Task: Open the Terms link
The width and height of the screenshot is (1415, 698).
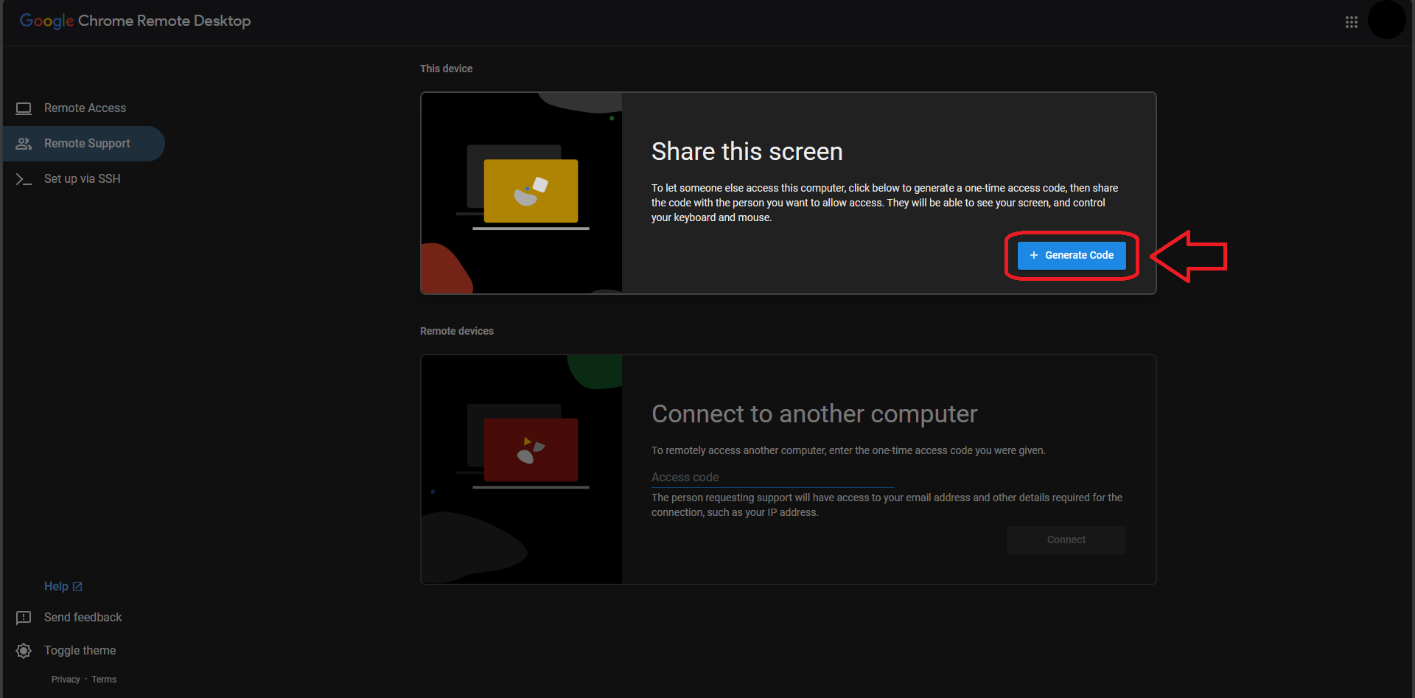Action: click(x=104, y=680)
